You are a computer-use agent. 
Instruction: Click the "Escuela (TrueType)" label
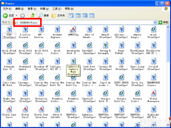pos(25,100)
